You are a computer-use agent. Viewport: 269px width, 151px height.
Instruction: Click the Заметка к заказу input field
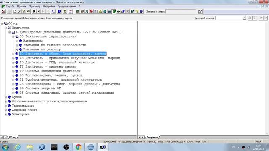tap(181, 11)
